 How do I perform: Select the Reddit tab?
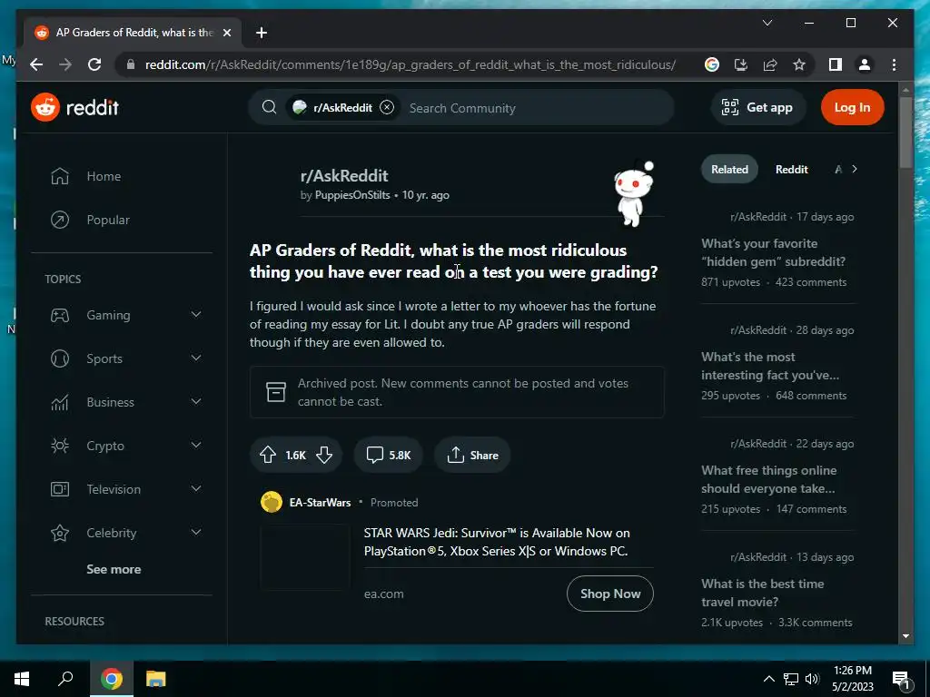[x=791, y=170]
